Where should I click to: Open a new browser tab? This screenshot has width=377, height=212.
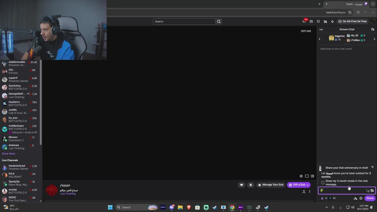point(319,4)
